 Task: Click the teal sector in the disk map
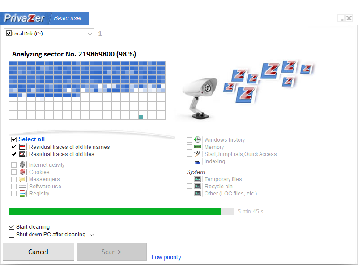click(141, 117)
